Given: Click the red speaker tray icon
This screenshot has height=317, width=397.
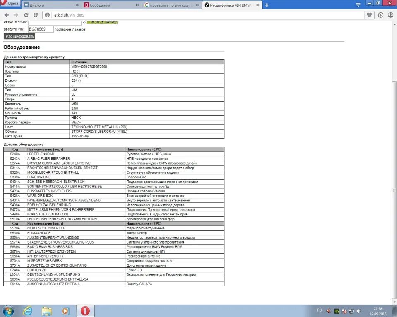Looking at the screenshot, I should click(x=329, y=311).
